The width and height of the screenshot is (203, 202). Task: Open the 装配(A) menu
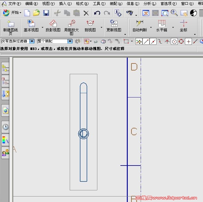click(x=116, y=4)
